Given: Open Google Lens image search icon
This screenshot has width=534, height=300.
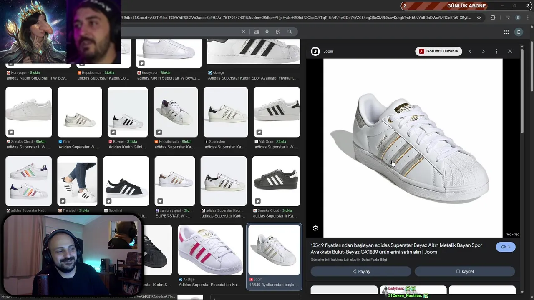Looking at the screenshot, I should [278, 32].
